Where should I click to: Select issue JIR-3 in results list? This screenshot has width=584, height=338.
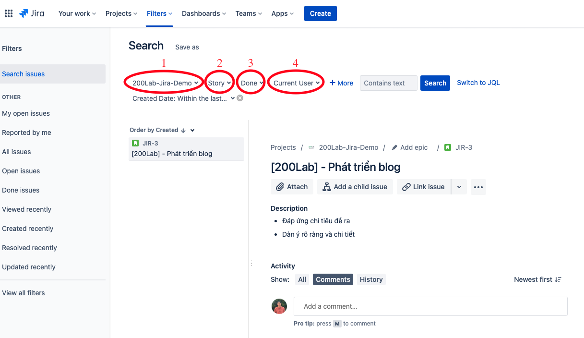186,149
